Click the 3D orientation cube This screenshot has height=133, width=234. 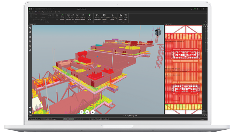(158, 32)
